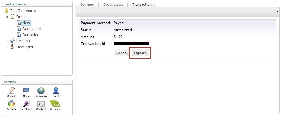Click the Capture button
The width and height of the screenshot is (281, 118).
click(140, 53)
